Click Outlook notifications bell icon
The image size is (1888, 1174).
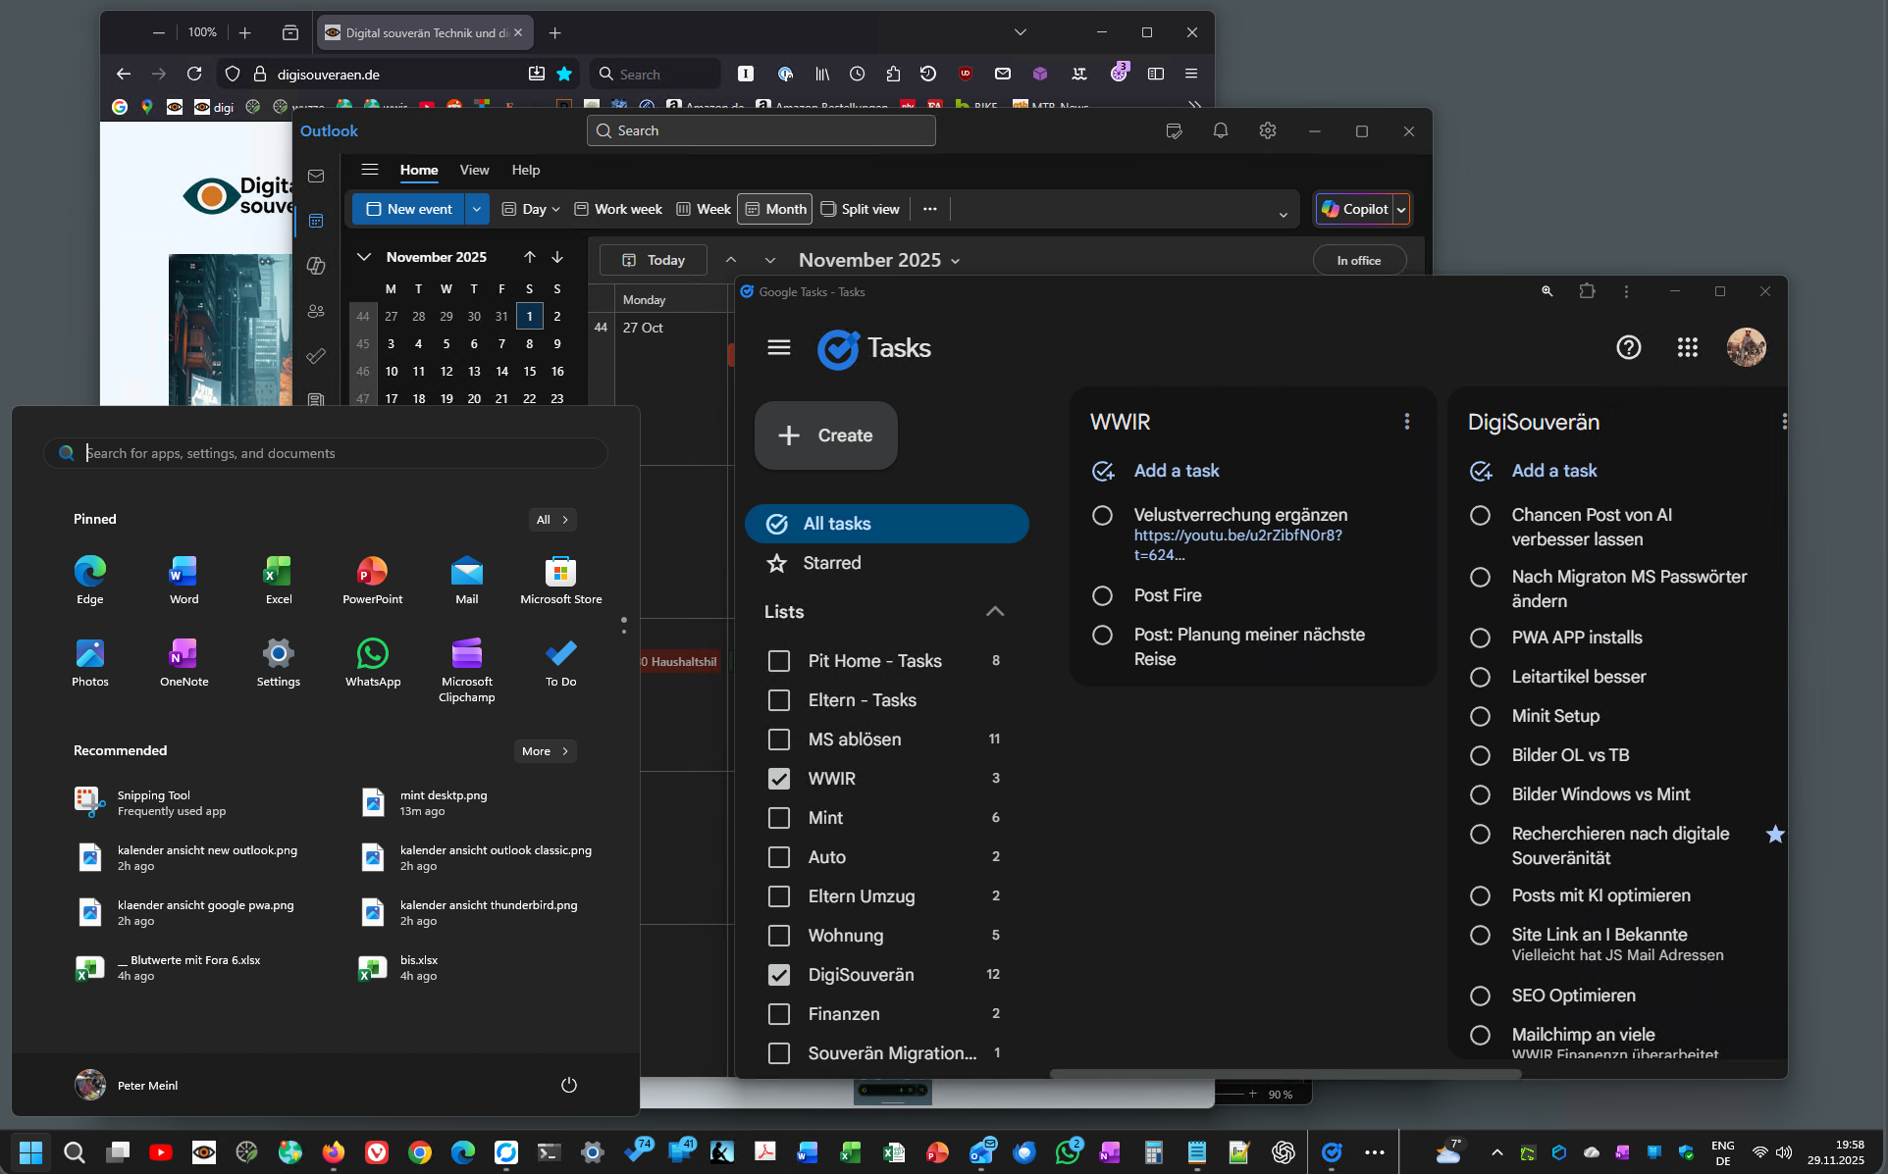[x=1220, y=130]
